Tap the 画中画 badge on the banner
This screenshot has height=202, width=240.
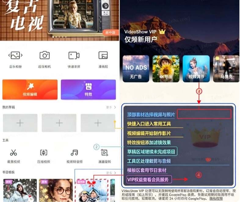[111, 33]
